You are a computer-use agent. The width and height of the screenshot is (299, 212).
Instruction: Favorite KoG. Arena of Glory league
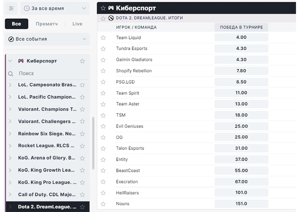point(82,158)
